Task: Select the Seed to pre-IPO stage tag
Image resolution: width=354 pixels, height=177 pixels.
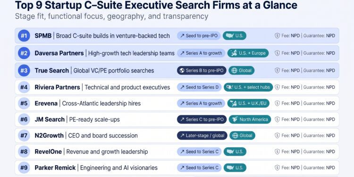Action: click(199, 36)
